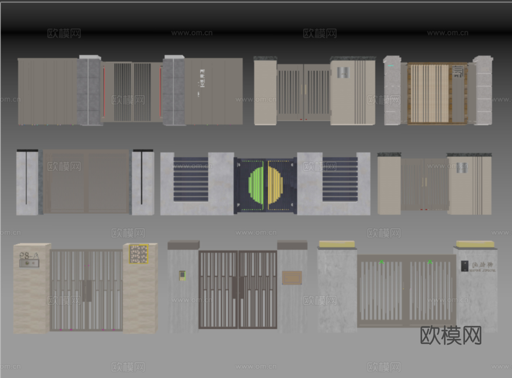This screenshot has width=512, height=378.
Task: Click the bronze mailbox plate on the concrete pillar
Action: [292, 278]
